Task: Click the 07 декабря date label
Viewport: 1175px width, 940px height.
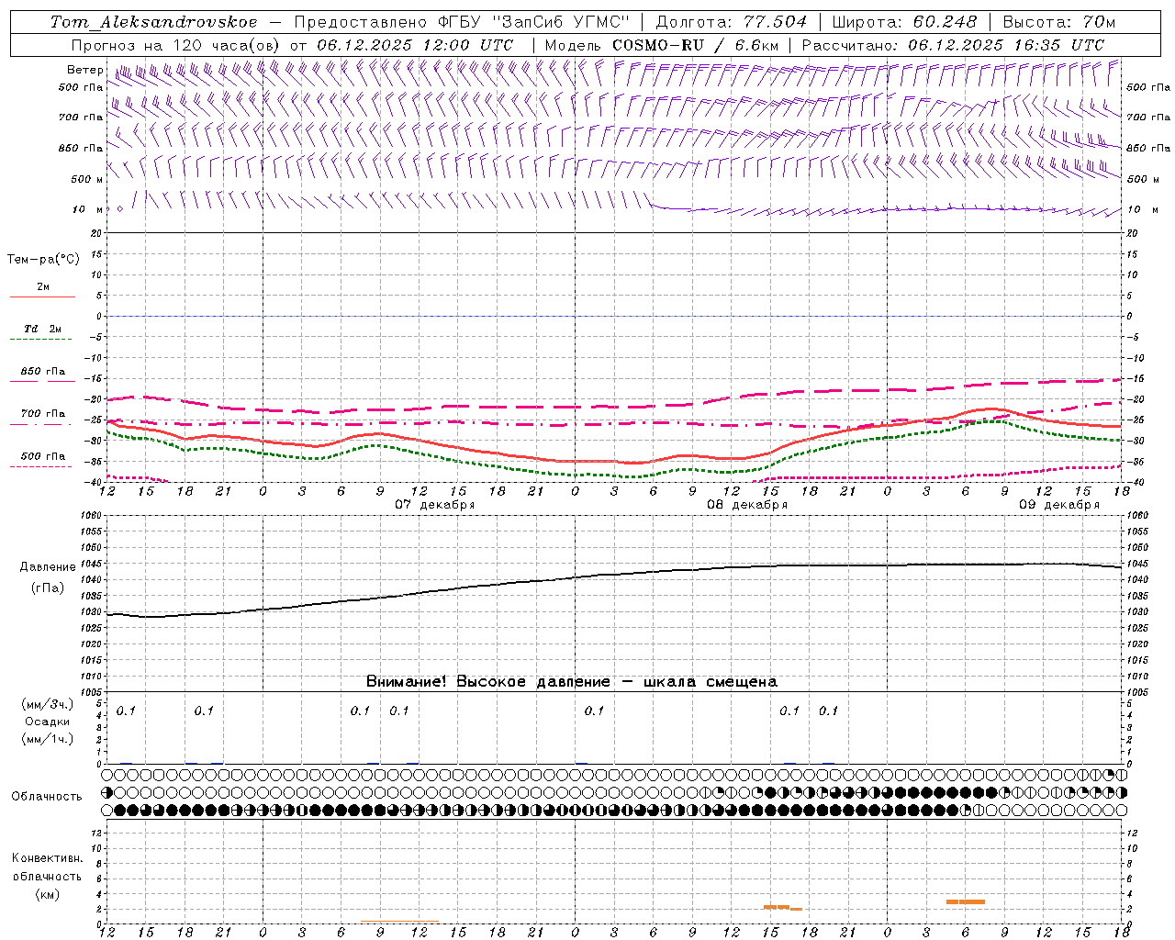Action: pos(435,505)
